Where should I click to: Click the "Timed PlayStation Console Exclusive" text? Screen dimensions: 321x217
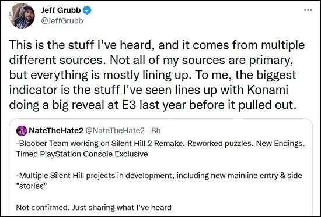[x=82, y=154]
